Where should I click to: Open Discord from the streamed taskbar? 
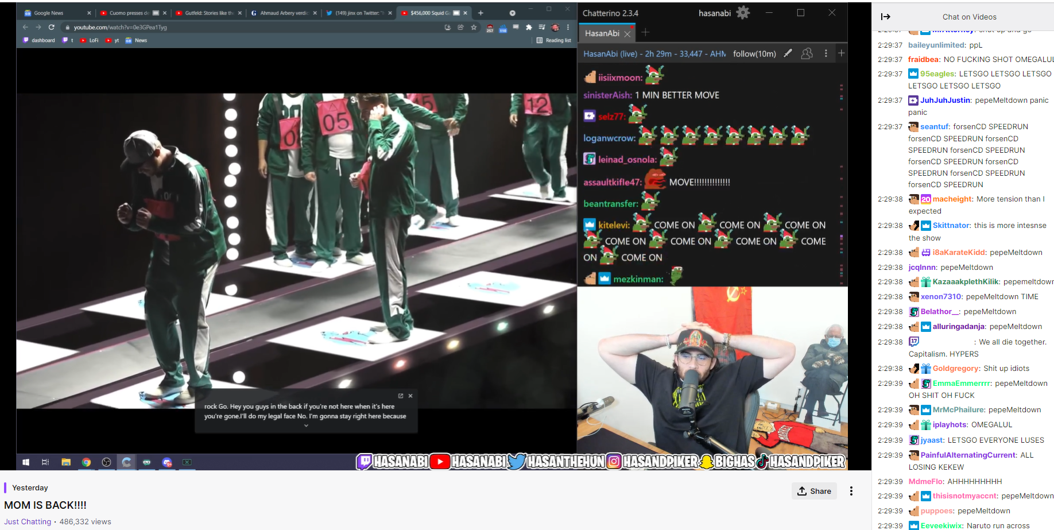[x=167, y=462]
